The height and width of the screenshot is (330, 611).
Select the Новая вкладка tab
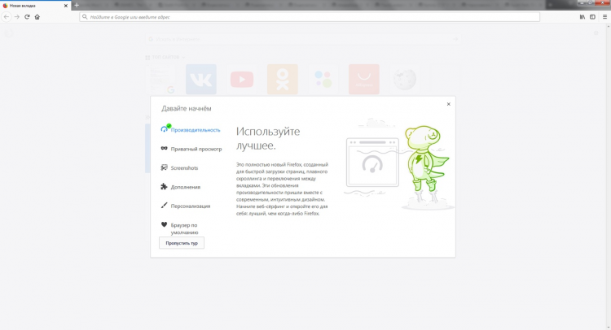point(36,6)
